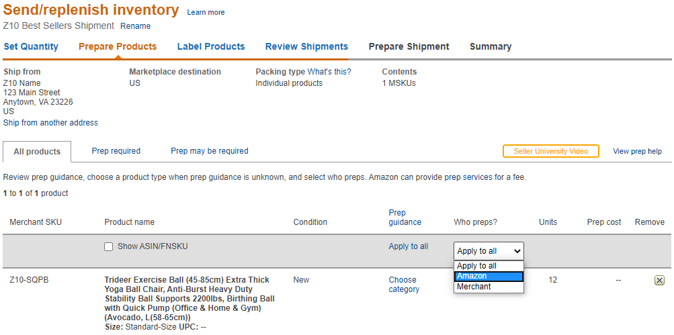674x335 pixels.
Task: Open the What's this packing type link
Action: click(x=329, y=72)
